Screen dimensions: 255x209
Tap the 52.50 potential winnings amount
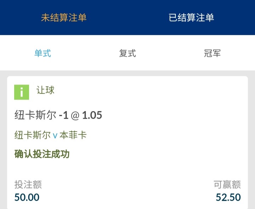coord(228,197)
